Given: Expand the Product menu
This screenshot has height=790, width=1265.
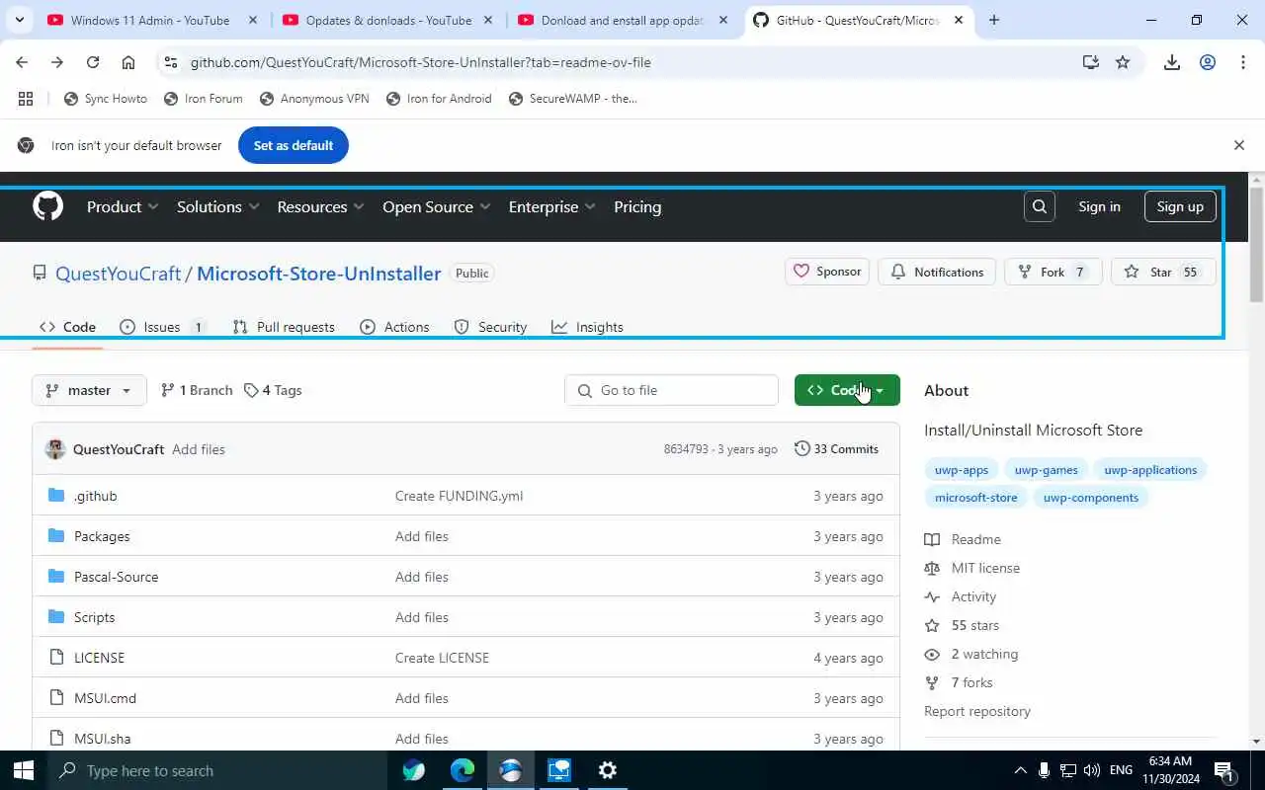Looking at the screenshot, I should [123, 206].
